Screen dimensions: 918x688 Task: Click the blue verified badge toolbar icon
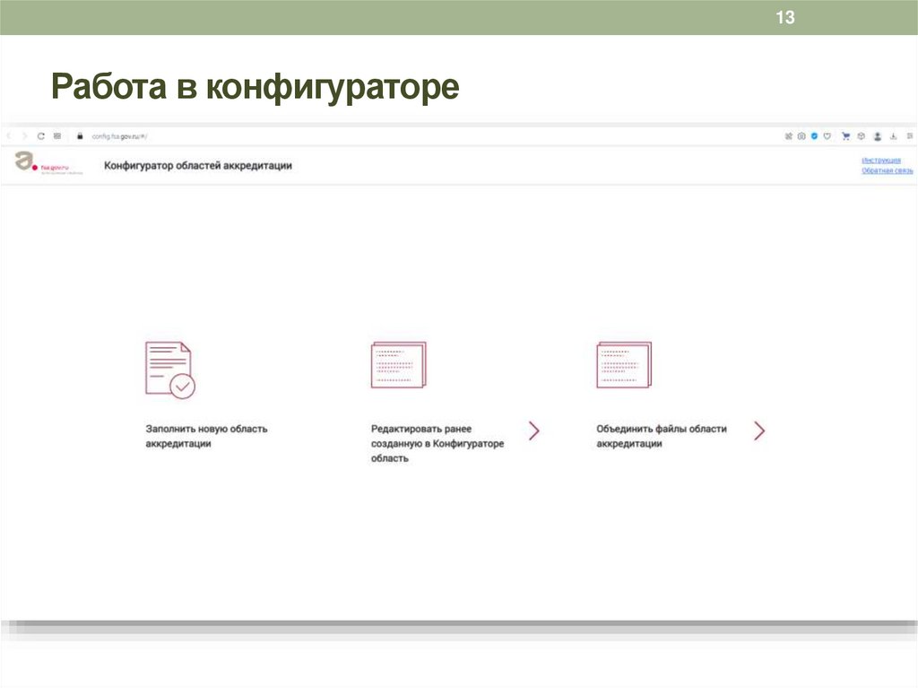point(814,136)
